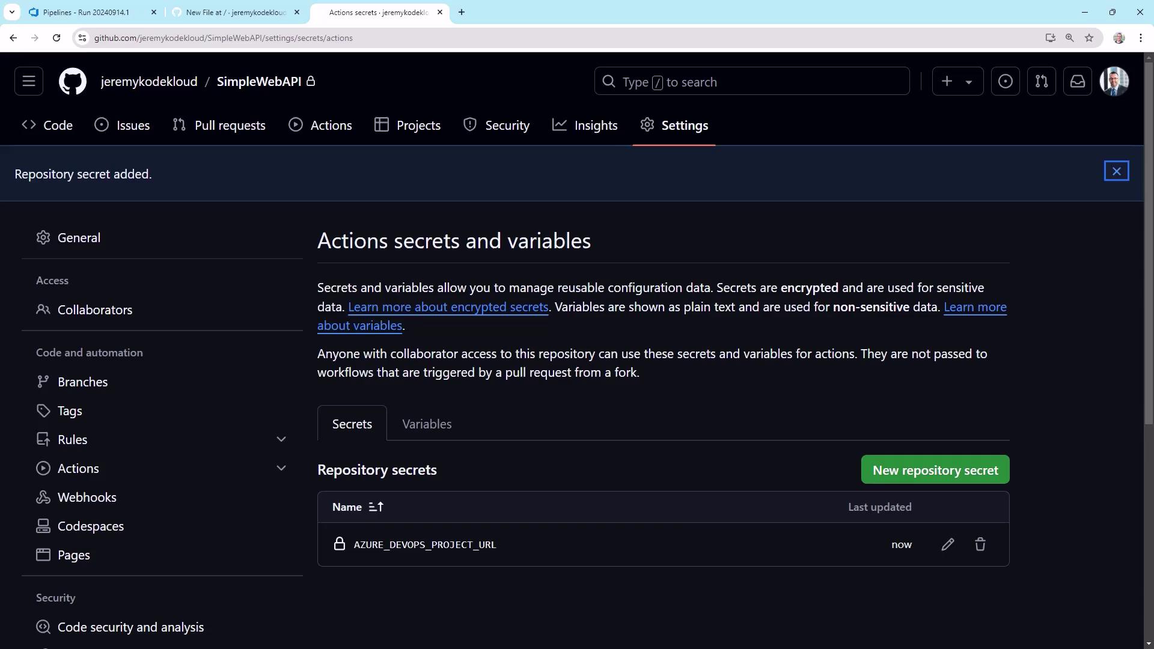The height and width of the screenshot is (649, 1154).
Task: Open 'Learn more about variables' link
Action: pos(975,307)
